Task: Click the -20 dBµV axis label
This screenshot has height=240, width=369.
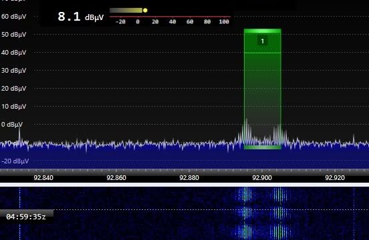Action: (15, 161)
